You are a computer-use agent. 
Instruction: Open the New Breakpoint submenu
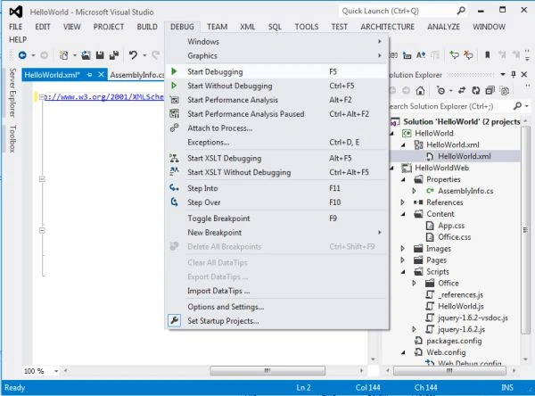[x=277, y=232]
